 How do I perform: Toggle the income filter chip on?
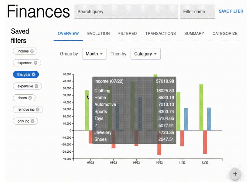23,51
